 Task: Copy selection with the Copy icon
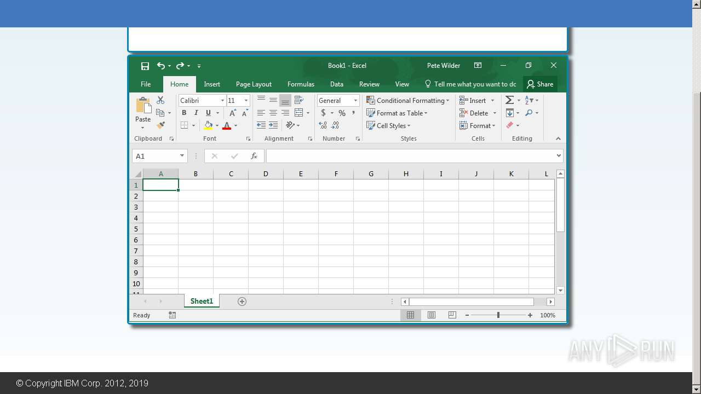point(160,113)
